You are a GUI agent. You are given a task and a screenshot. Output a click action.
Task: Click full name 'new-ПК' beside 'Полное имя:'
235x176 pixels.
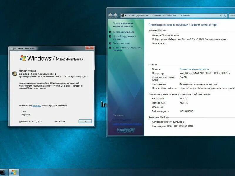click(x=184, y=103)
